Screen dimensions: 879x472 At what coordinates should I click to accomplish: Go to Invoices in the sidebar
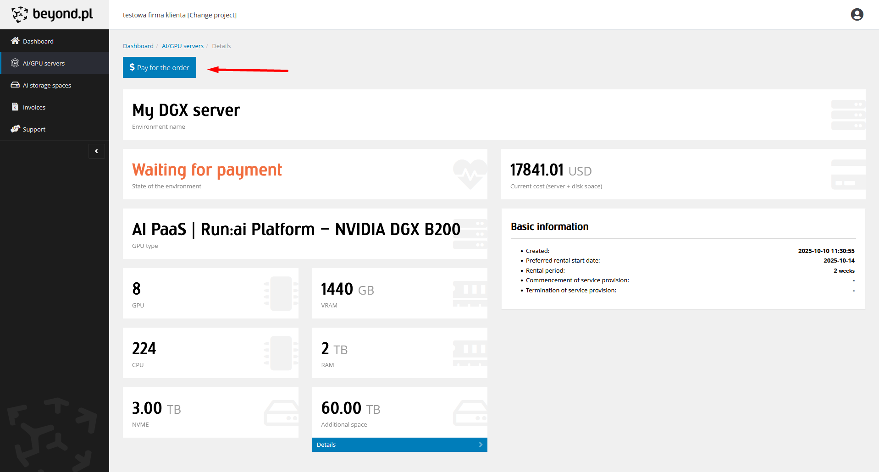pyautogui.click(x=55, y=107)
